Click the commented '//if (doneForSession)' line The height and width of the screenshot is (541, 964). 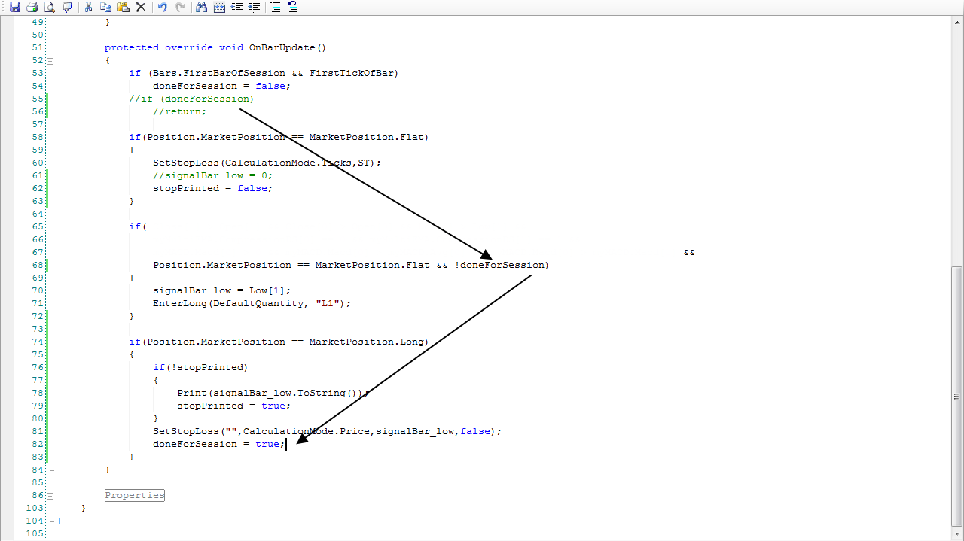(191, 99)
